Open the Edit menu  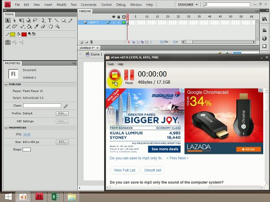point(26,4)
